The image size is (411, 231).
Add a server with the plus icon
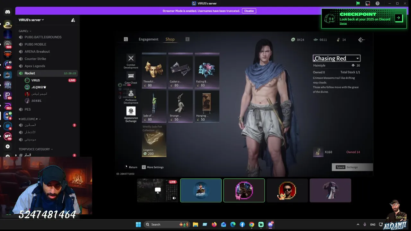[8, 147]
